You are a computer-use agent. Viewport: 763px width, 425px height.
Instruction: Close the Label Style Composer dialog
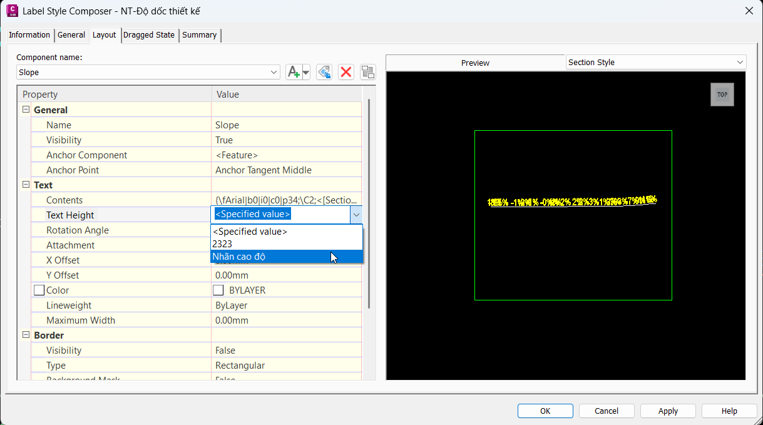749,11
